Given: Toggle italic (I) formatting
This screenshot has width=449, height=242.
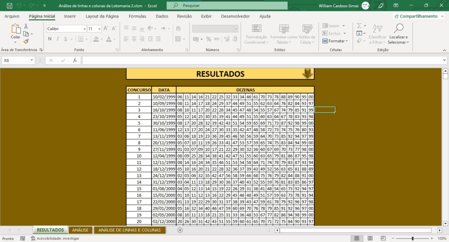Looking at the screenshot, I should (x=57, y=39).
